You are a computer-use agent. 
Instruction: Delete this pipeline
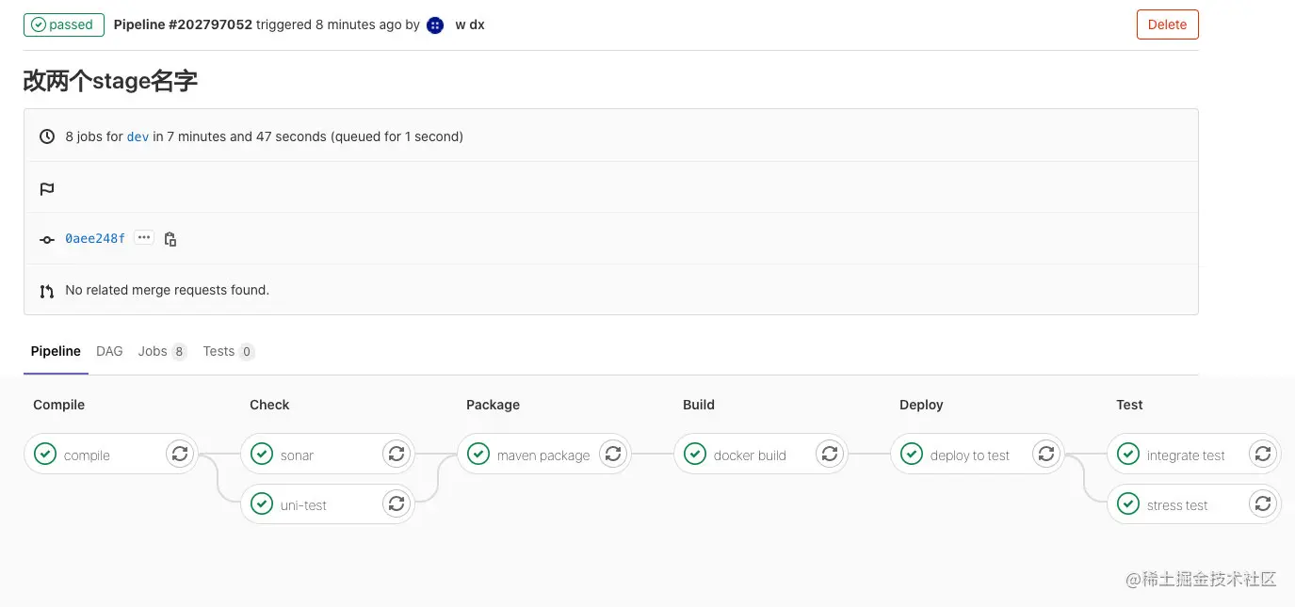[x=1167, y=24]
